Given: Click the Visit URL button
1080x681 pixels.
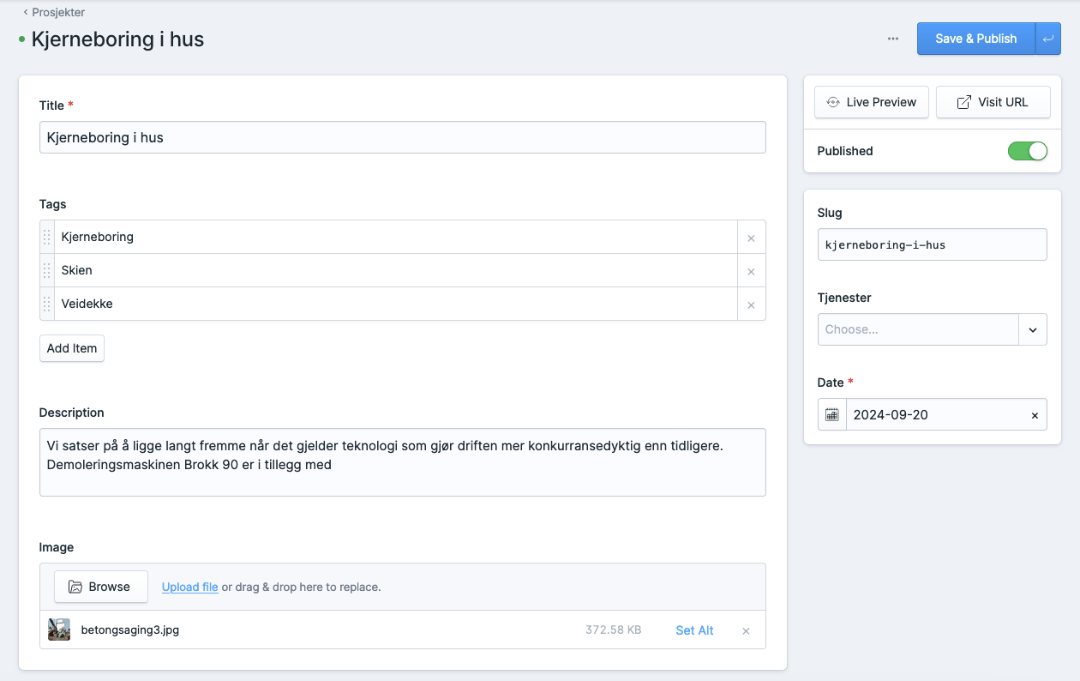Looking at the screenshot, I should 993,102.
